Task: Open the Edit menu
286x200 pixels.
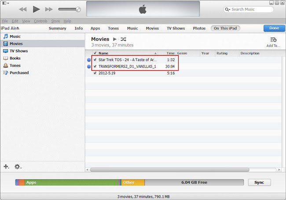Action: tap(15, 21)
